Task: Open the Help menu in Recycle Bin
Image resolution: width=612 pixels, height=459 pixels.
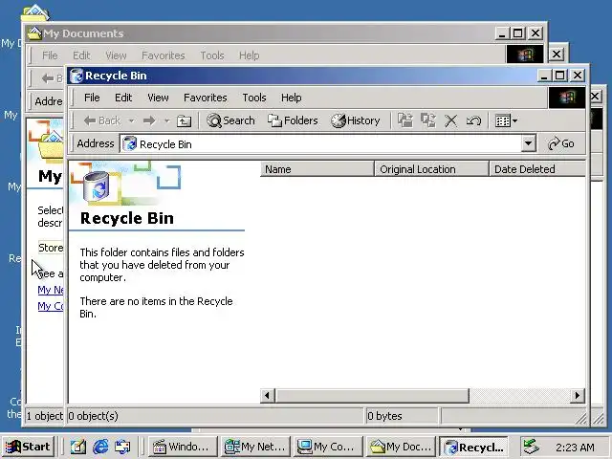Action: [291, 98]
